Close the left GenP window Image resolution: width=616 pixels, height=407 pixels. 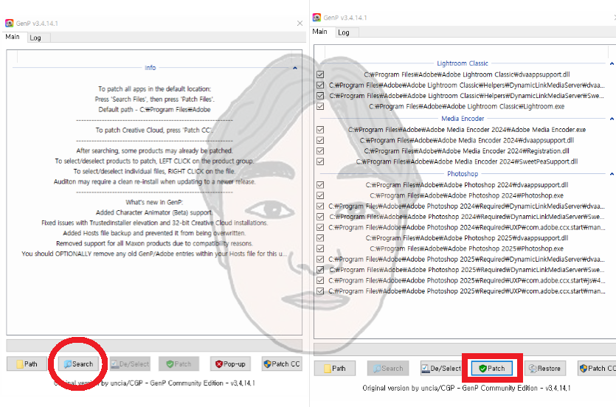point(300,23)
